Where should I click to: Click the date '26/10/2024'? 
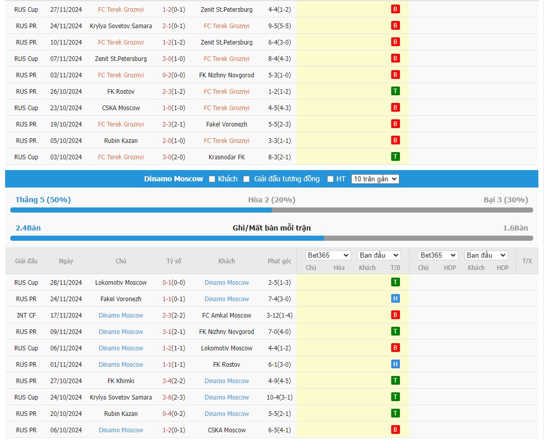66,92
